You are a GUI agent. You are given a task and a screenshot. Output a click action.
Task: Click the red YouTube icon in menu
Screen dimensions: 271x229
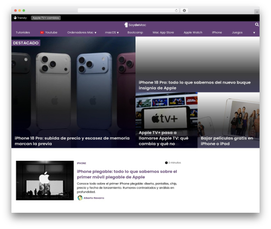pyautogui.click(x=42, y=32)
